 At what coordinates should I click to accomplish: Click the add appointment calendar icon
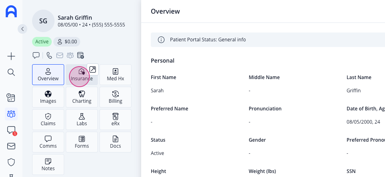coord(81,55)
